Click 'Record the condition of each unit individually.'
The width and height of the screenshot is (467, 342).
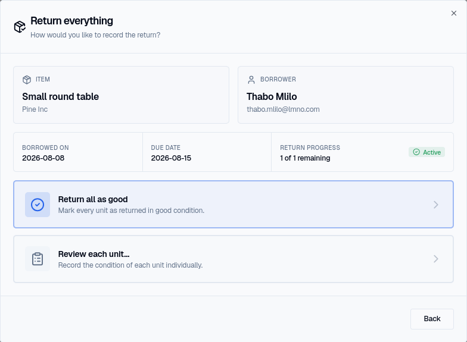[130, 265]
